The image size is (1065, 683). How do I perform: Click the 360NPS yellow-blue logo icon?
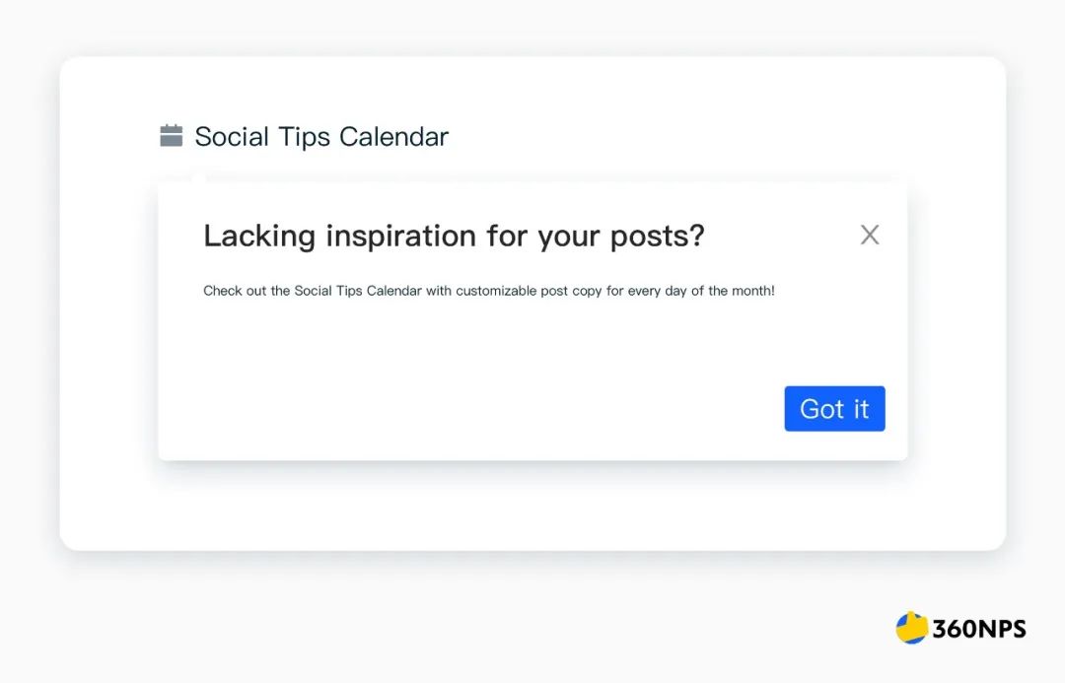911,628
